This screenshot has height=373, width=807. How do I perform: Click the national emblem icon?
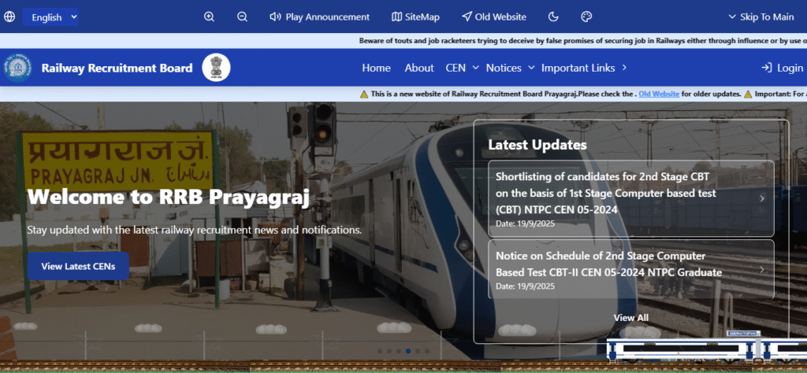tap(216, 68)
